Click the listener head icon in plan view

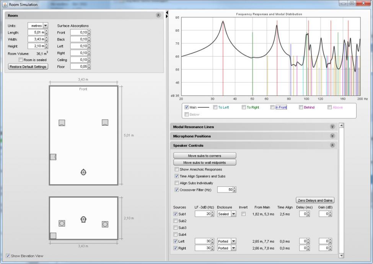coord(83,172)
